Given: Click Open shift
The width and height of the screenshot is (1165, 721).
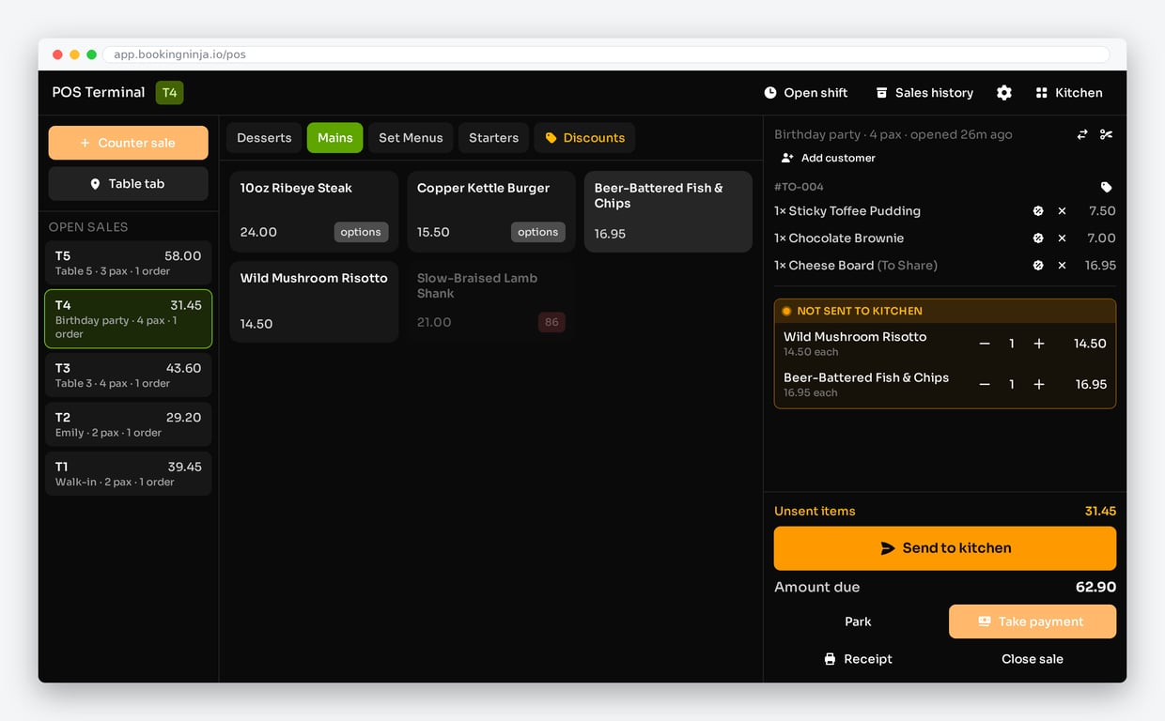Looking at the screenshot, I should 806,93.
